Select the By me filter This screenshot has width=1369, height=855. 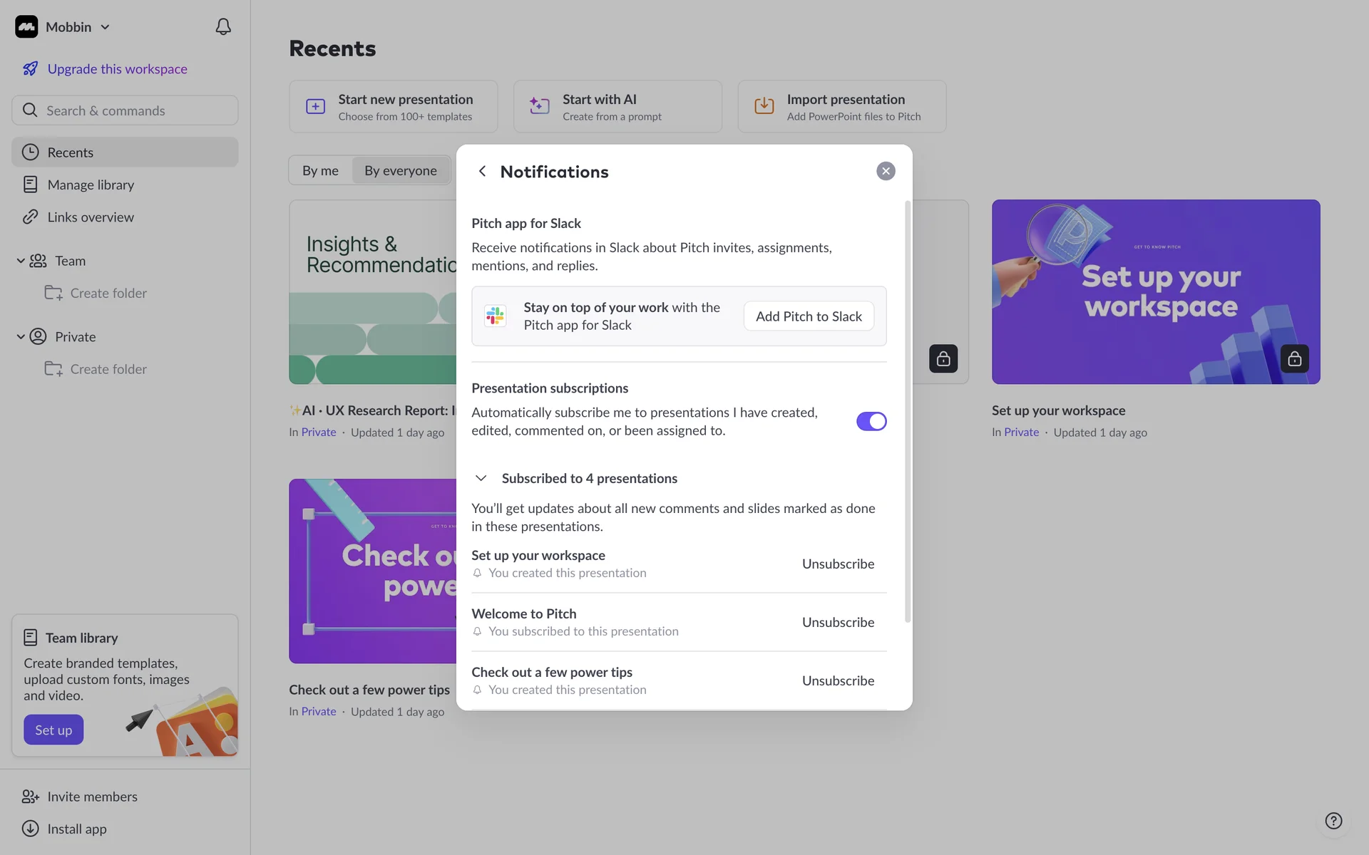(320, 170)
